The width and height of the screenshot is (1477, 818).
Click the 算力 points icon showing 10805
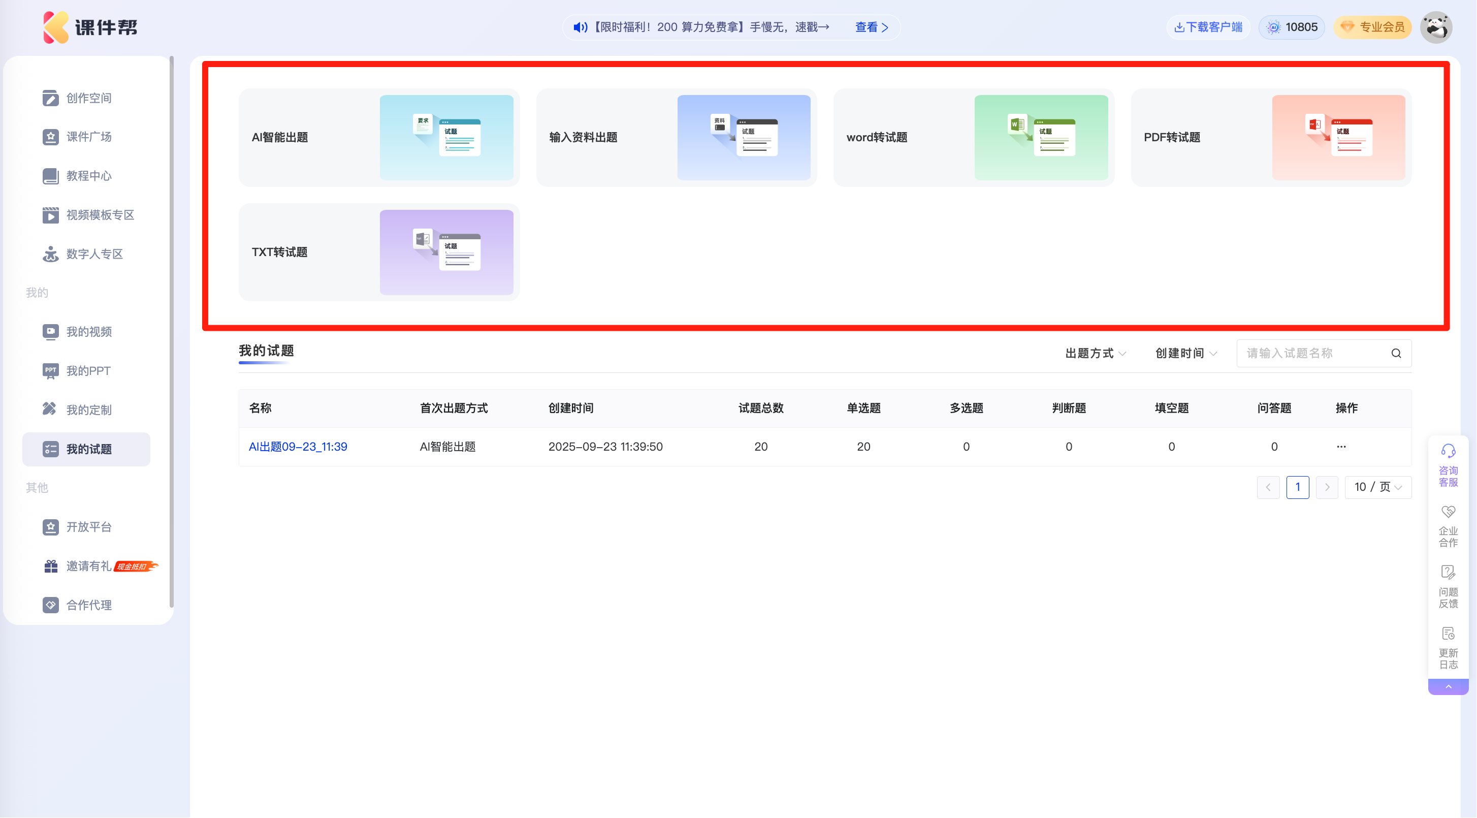(1274, 27)
